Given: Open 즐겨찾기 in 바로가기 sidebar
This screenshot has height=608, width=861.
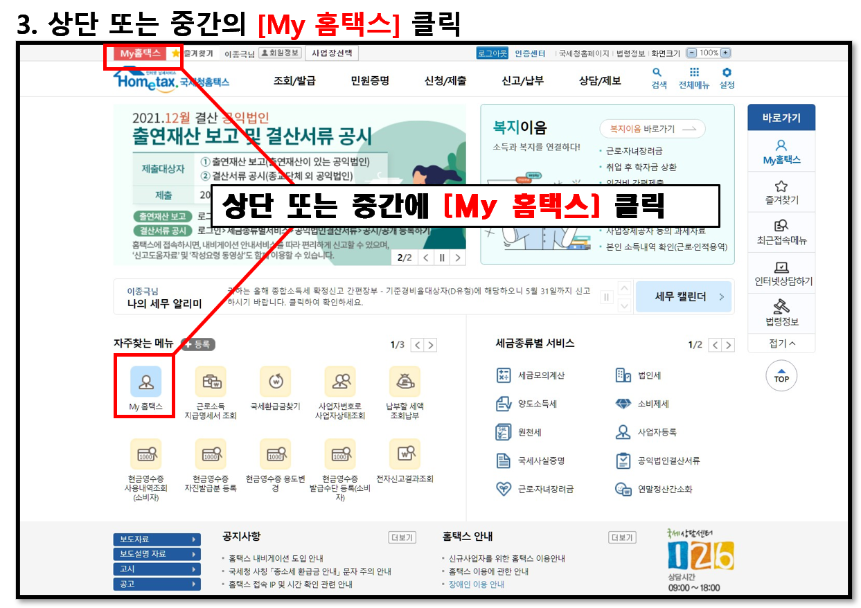Looking at the screenshot, I should coord(781,193).
